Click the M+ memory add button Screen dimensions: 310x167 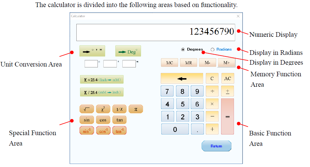[x=226, y=63]
